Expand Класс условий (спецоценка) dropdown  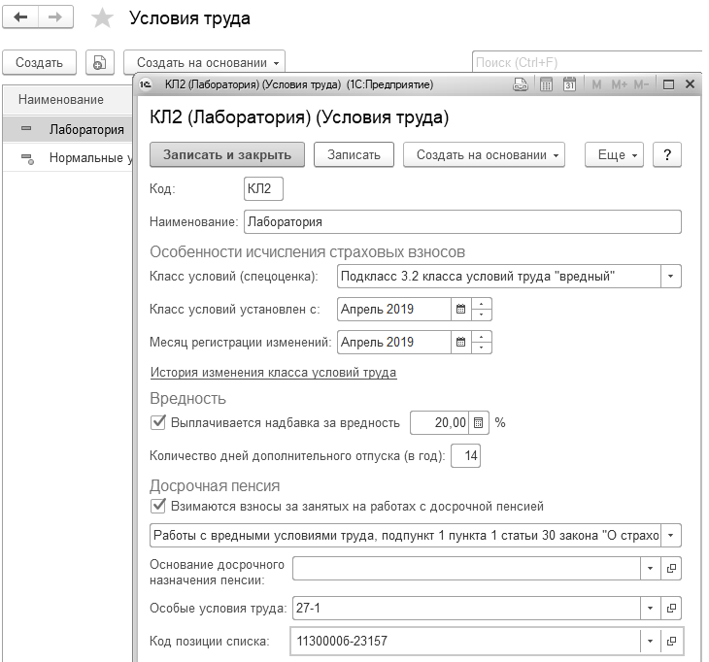671,276
